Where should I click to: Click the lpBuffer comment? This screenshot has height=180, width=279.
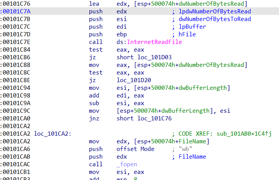[192, 27]
